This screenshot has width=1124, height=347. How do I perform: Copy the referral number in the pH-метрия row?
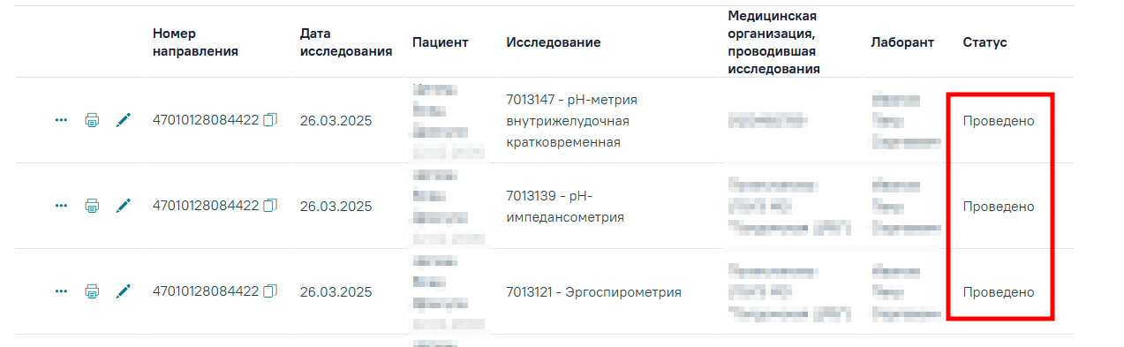(x=270, y=120)
